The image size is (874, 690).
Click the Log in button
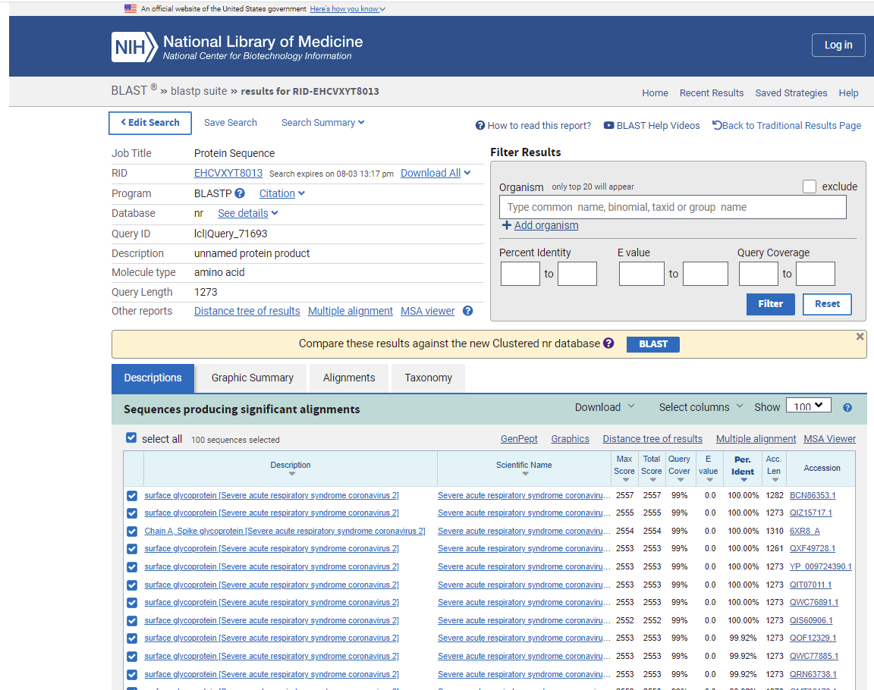(838, 45)
